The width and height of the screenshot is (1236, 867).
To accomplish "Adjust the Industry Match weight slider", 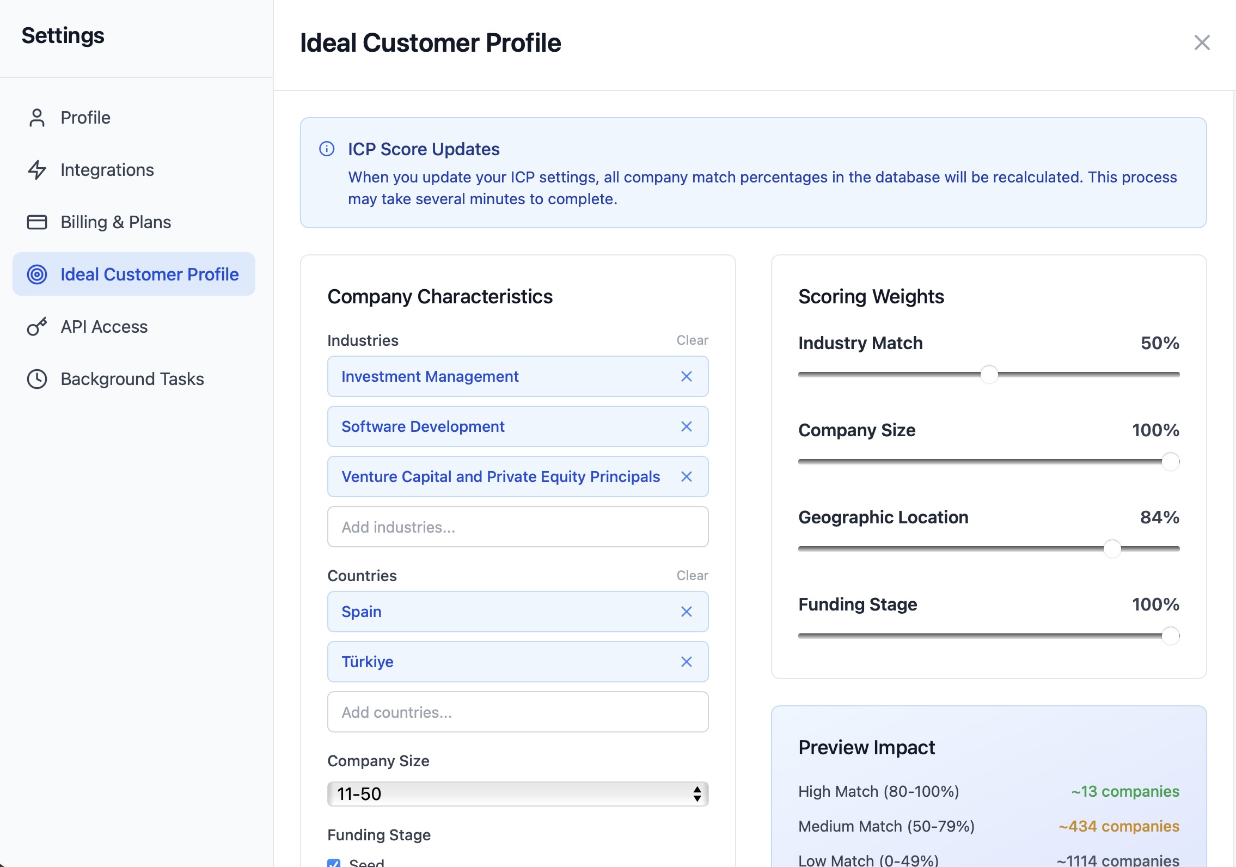I will point(988,374).
